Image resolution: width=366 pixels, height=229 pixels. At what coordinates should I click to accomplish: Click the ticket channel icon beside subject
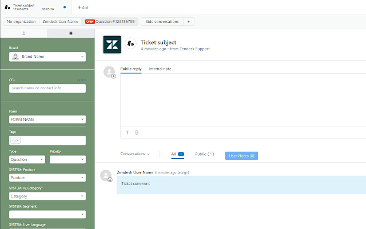pyautogui.click(x=131, y=44)
